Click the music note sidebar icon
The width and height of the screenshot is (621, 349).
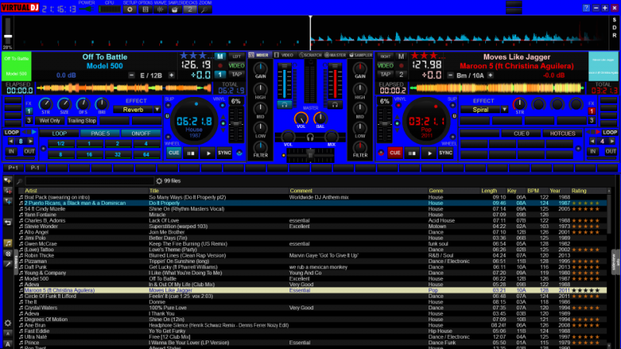8,243
